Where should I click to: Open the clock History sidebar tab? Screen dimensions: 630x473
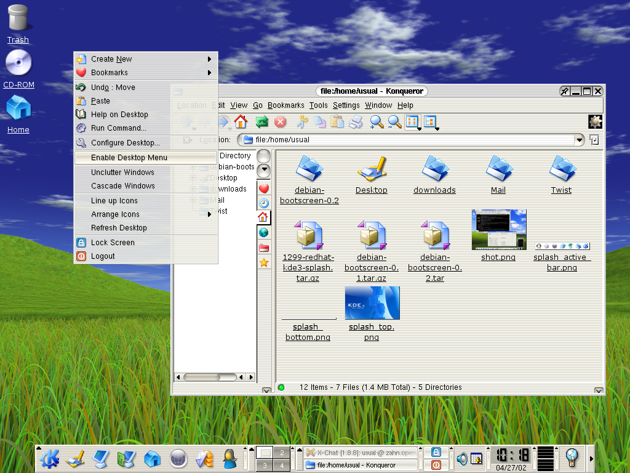point(263,203)
